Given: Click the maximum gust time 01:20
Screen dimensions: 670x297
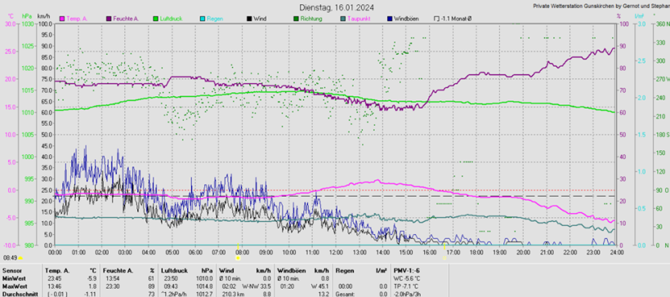Looking at the screenshot, I should [288, 286].
